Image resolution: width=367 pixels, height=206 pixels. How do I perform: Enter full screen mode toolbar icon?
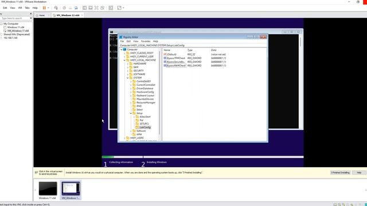[96, 7]
